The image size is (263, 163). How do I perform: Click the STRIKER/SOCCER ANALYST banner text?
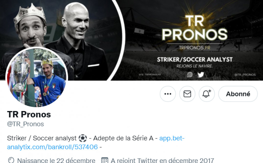tap(195, 59)
